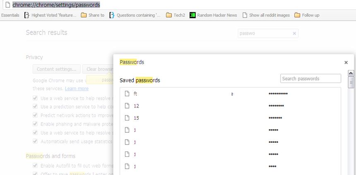Close the Passwords dialog
The image size is (356, 175).
346,63
